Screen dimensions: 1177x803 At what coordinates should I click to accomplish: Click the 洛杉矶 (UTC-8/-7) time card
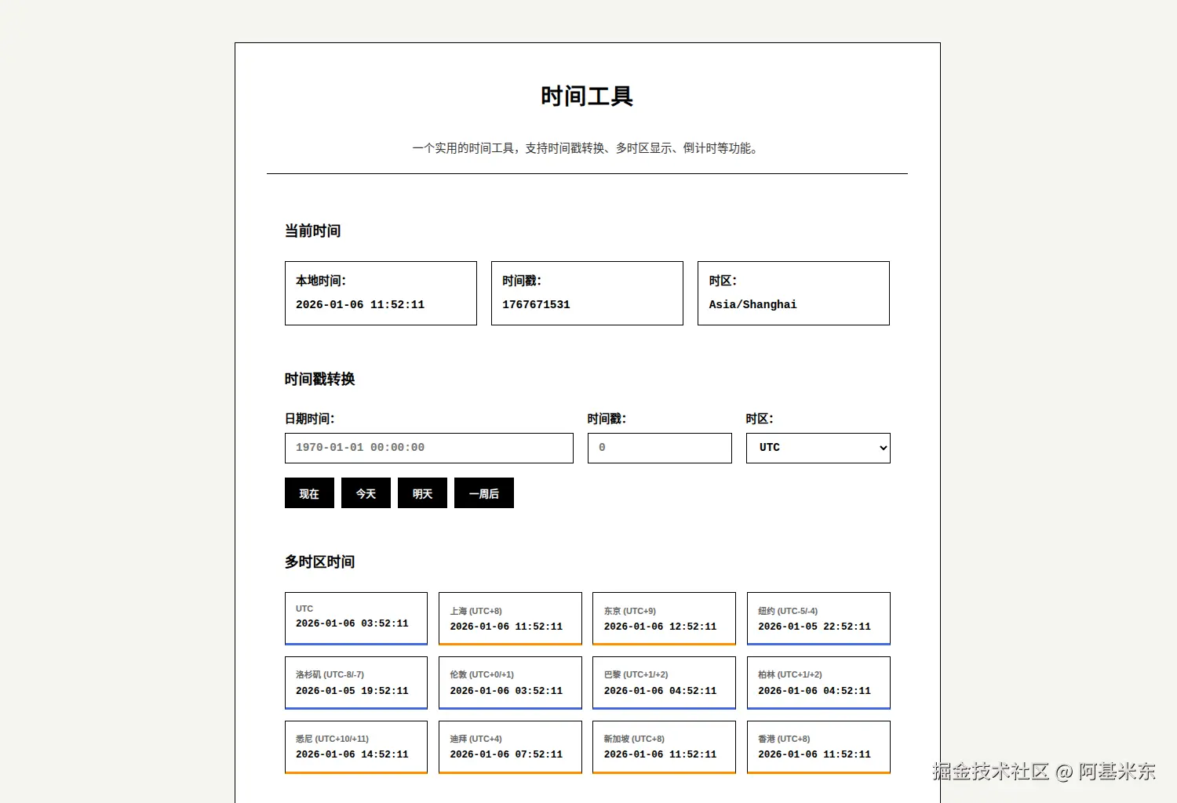pos(356,683)
